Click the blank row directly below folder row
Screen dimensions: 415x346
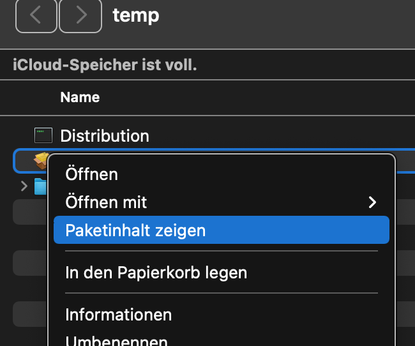coord(29,211)
